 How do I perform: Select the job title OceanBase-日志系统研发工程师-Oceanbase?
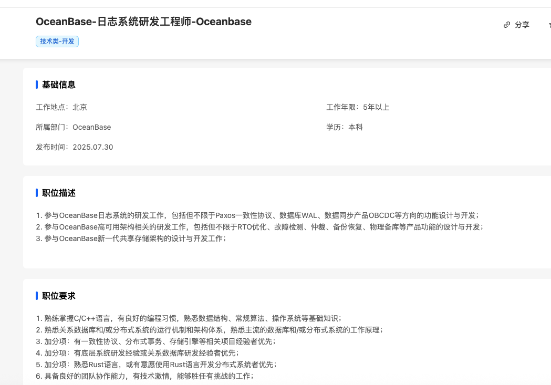tap(144, 22)
